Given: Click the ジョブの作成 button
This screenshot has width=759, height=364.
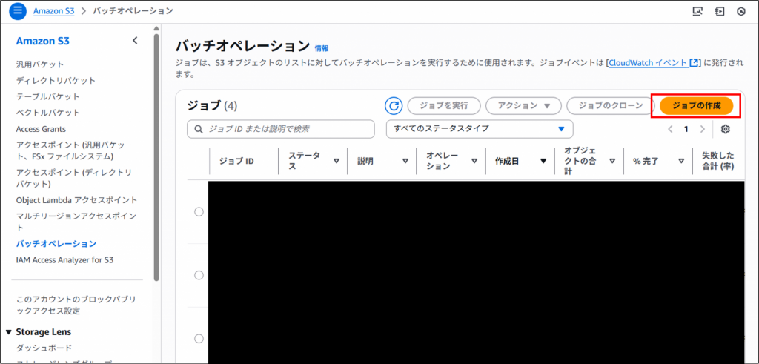Looking at the screenshot, I should click(x=696, y=106).
